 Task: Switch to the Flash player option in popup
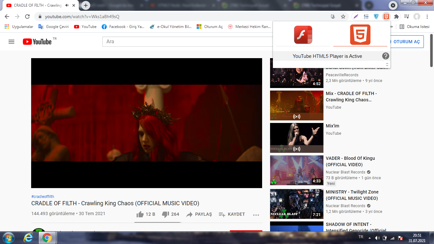coord(303,35)
